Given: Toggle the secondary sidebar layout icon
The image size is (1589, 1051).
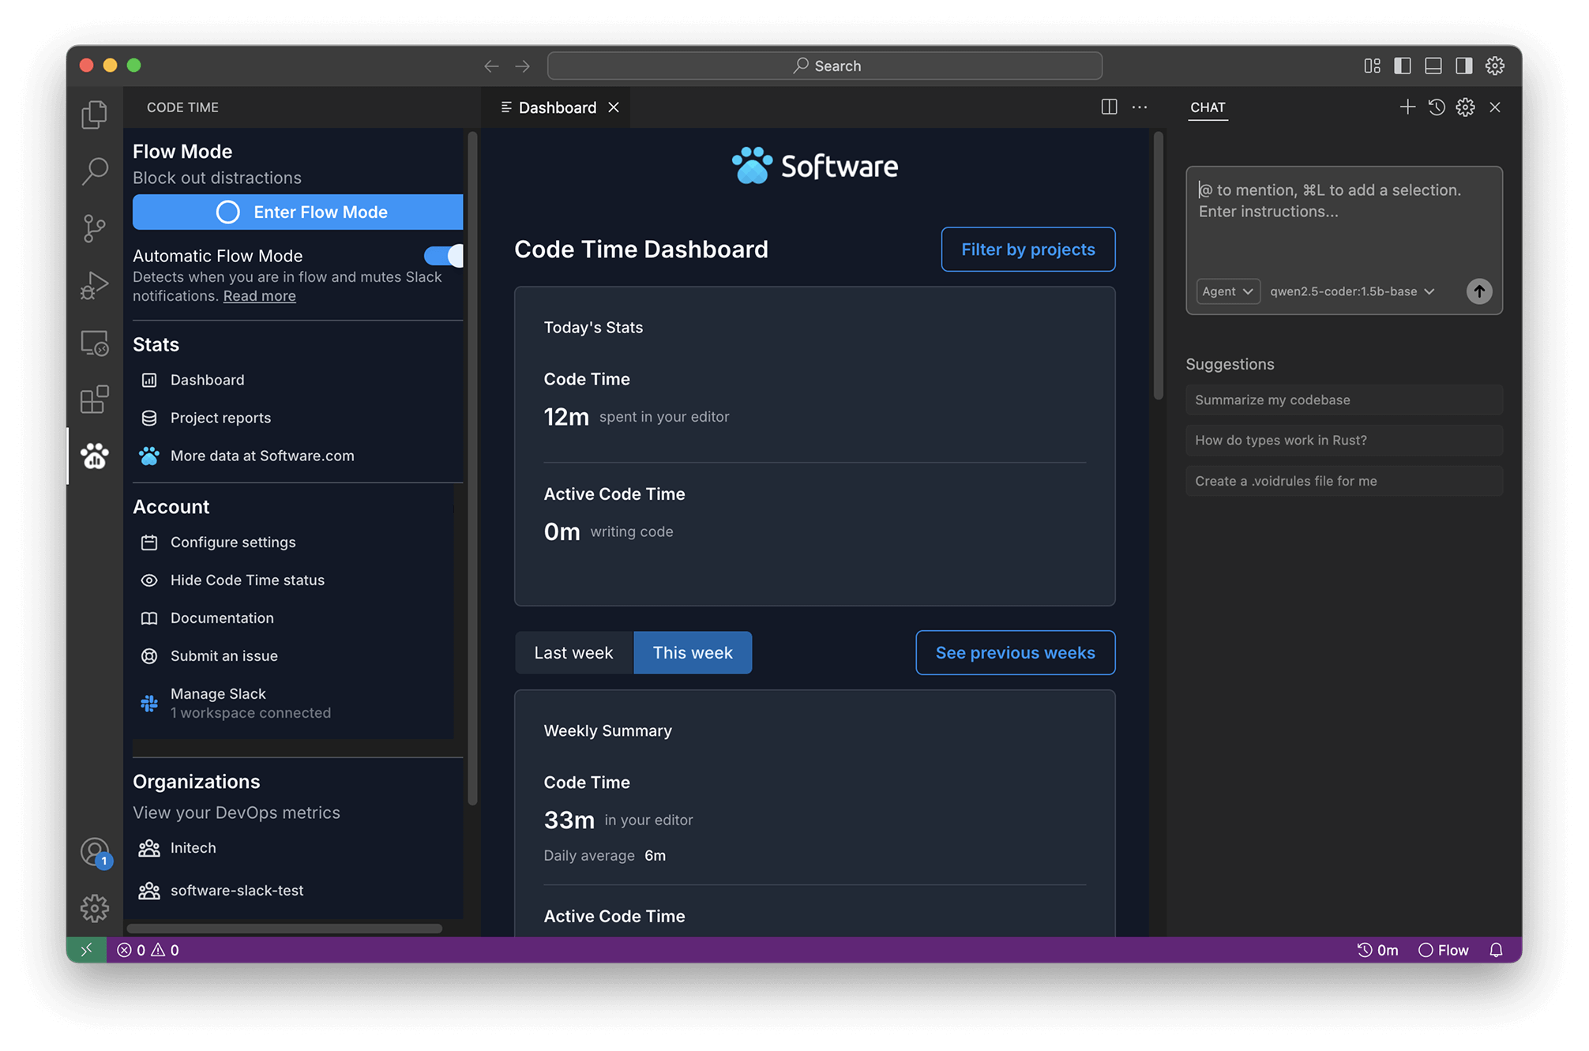Looking at the screenshot, I should [1463, 66].
